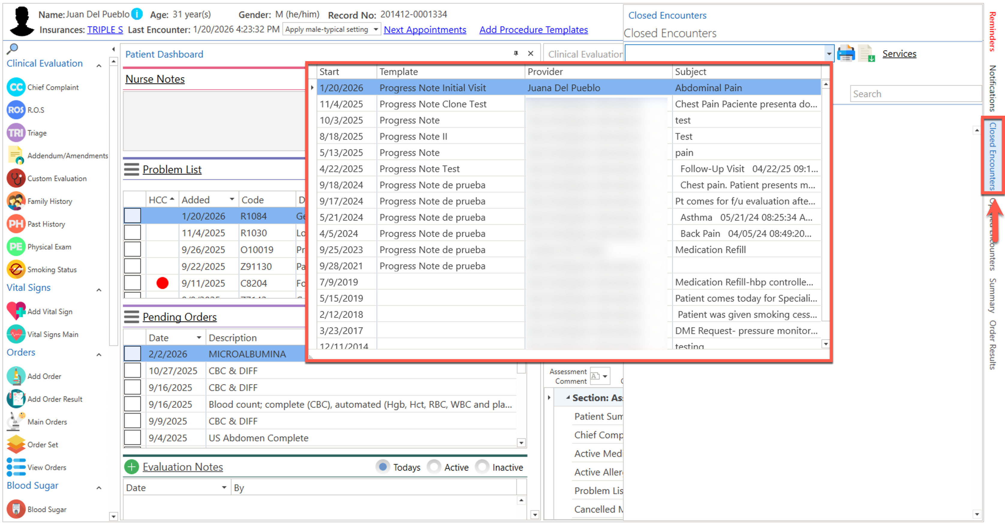This screenshot has width=1005, height=524.
Task: Open the male-typical setting dropdown
Action: (x=375, y=29)
